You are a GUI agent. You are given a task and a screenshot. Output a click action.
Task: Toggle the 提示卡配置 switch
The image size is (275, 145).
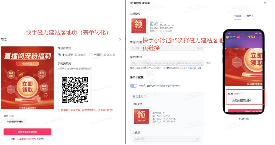click(x=134, y=86)
